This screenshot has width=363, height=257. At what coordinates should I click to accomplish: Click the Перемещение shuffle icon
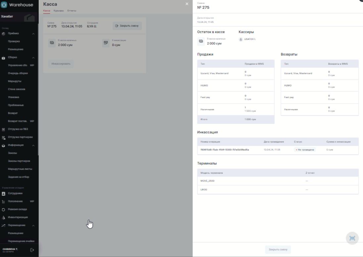coord(3,226)
